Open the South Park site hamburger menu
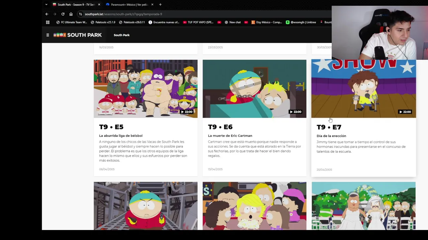The height and width of the screenshot is (240, 428). pyautogui.click(x=47, y=35)
